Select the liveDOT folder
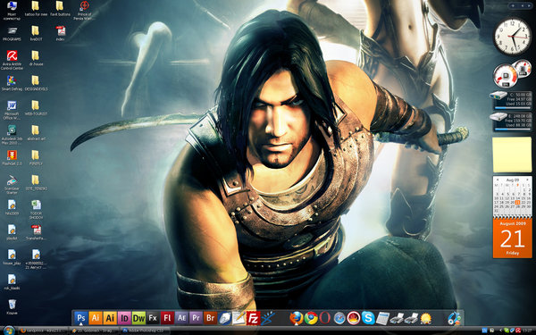 click(36, 34)
